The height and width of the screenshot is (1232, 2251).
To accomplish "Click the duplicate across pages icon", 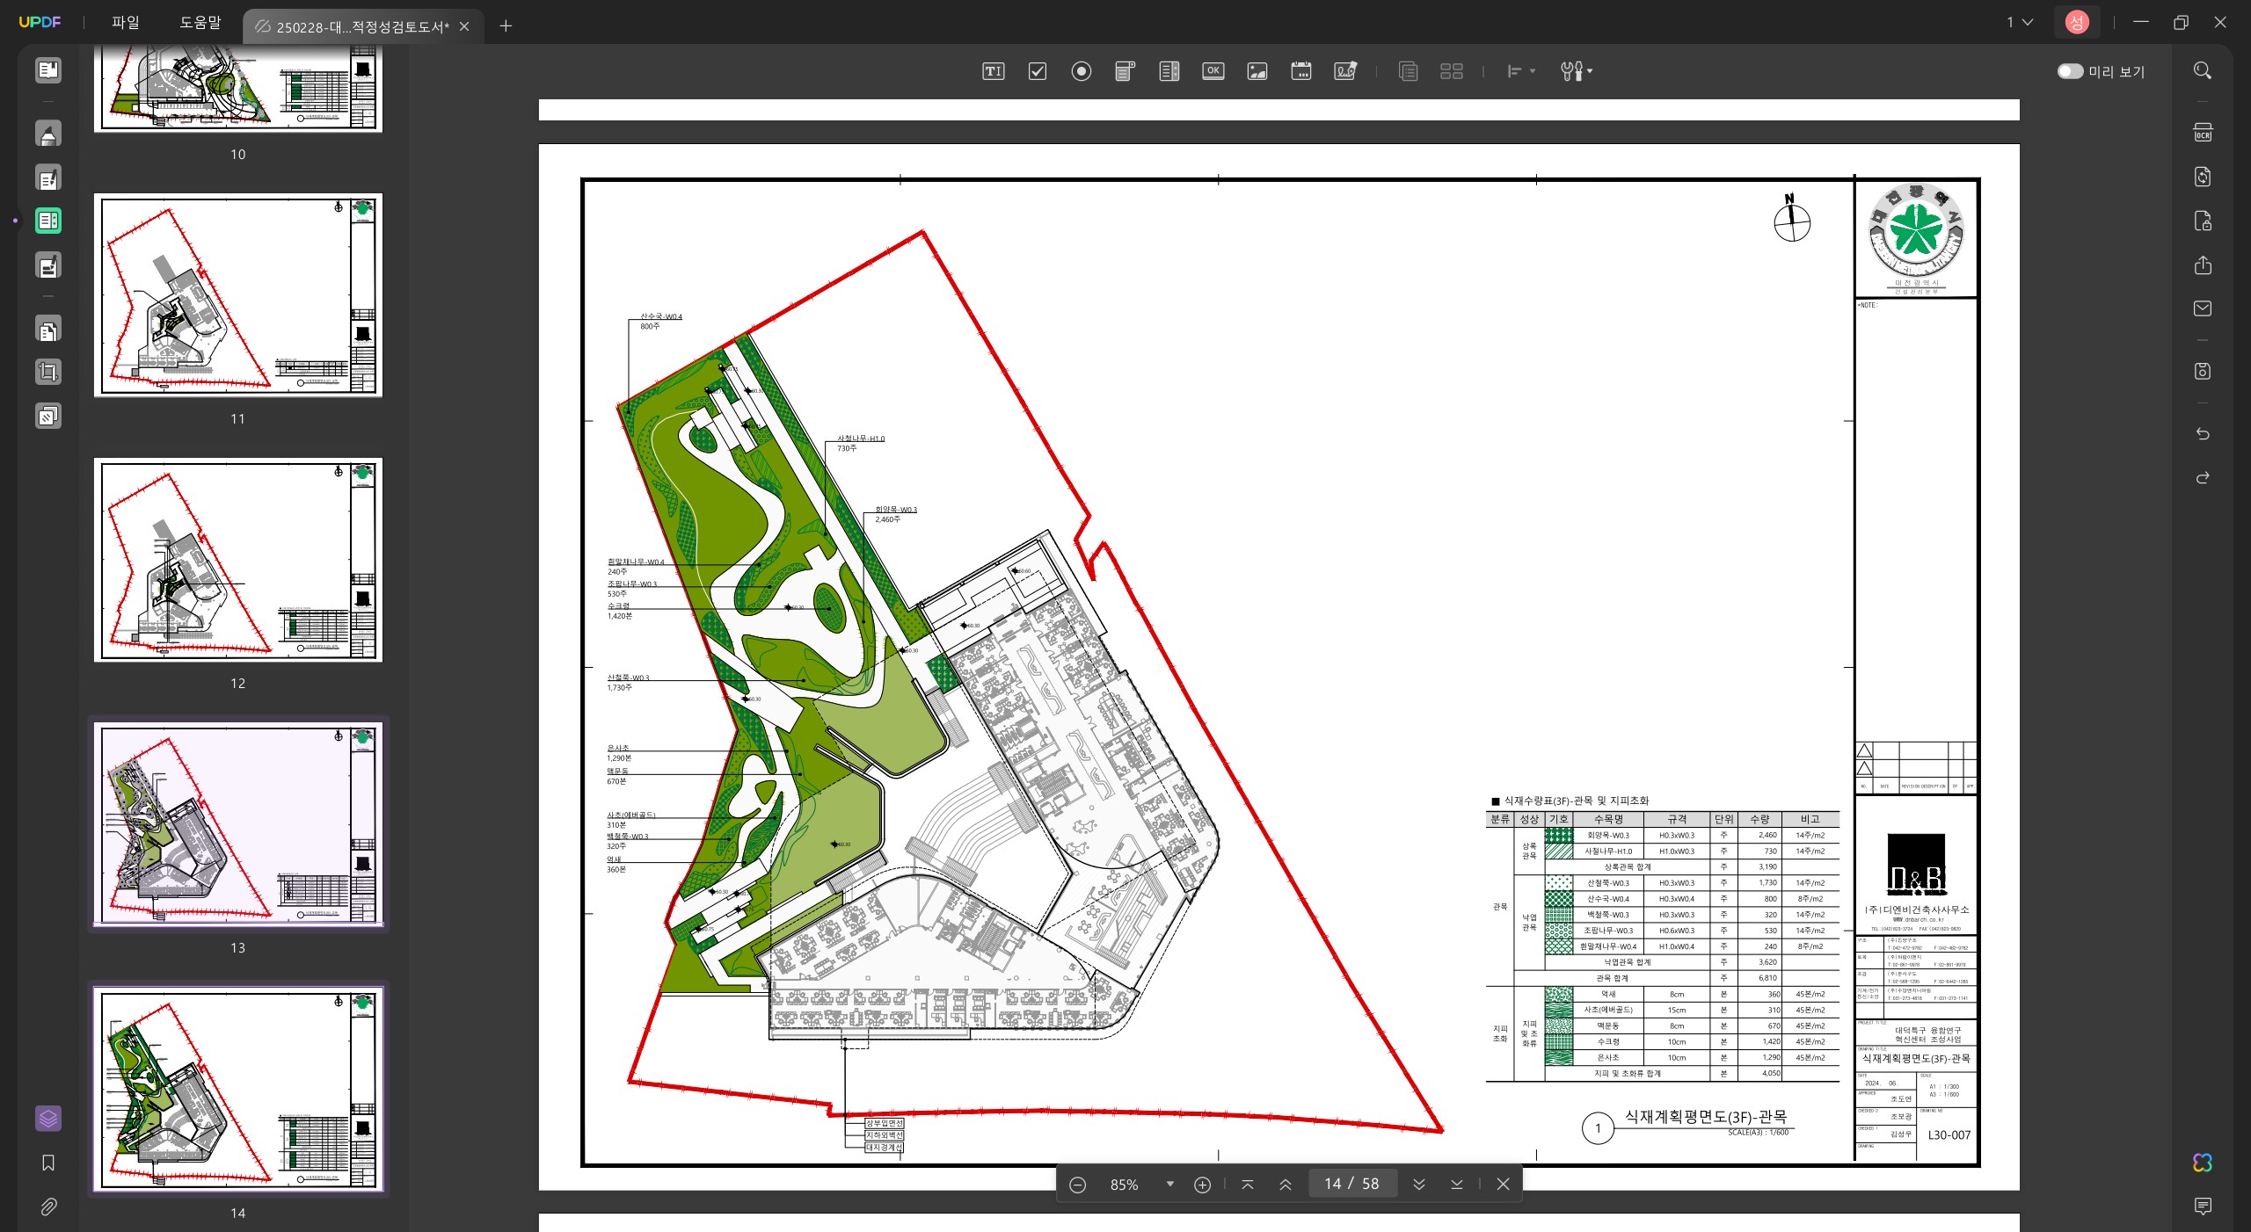I will click(1408, 71).
